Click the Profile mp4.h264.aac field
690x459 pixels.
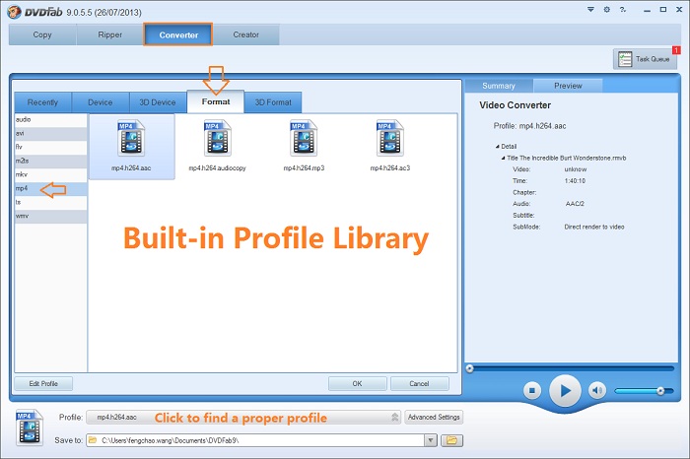click(x=243, y=417)
